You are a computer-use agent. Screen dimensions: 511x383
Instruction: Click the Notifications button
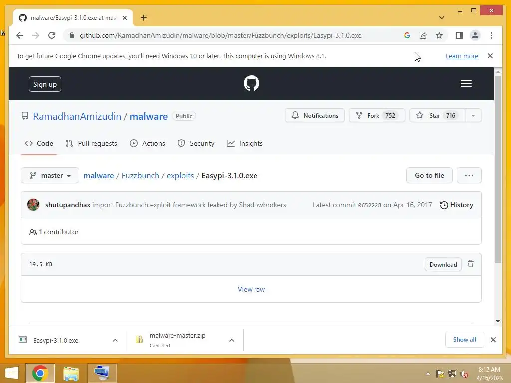(x=315, y=116)
